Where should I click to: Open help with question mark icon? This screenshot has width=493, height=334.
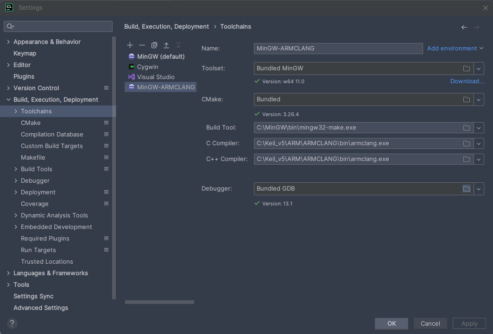[12, 323]
